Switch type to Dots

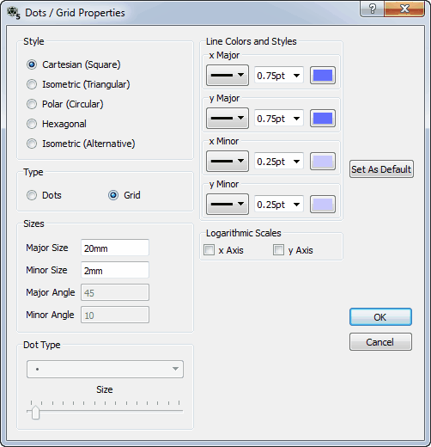pyautogui.click(x=44, y=195)
